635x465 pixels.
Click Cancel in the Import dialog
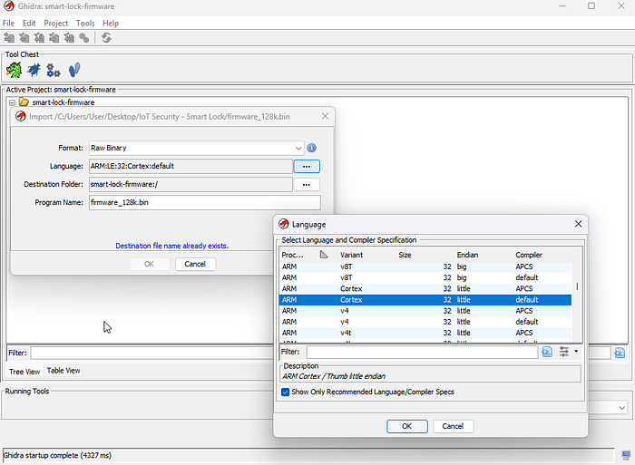coord(195,264)
